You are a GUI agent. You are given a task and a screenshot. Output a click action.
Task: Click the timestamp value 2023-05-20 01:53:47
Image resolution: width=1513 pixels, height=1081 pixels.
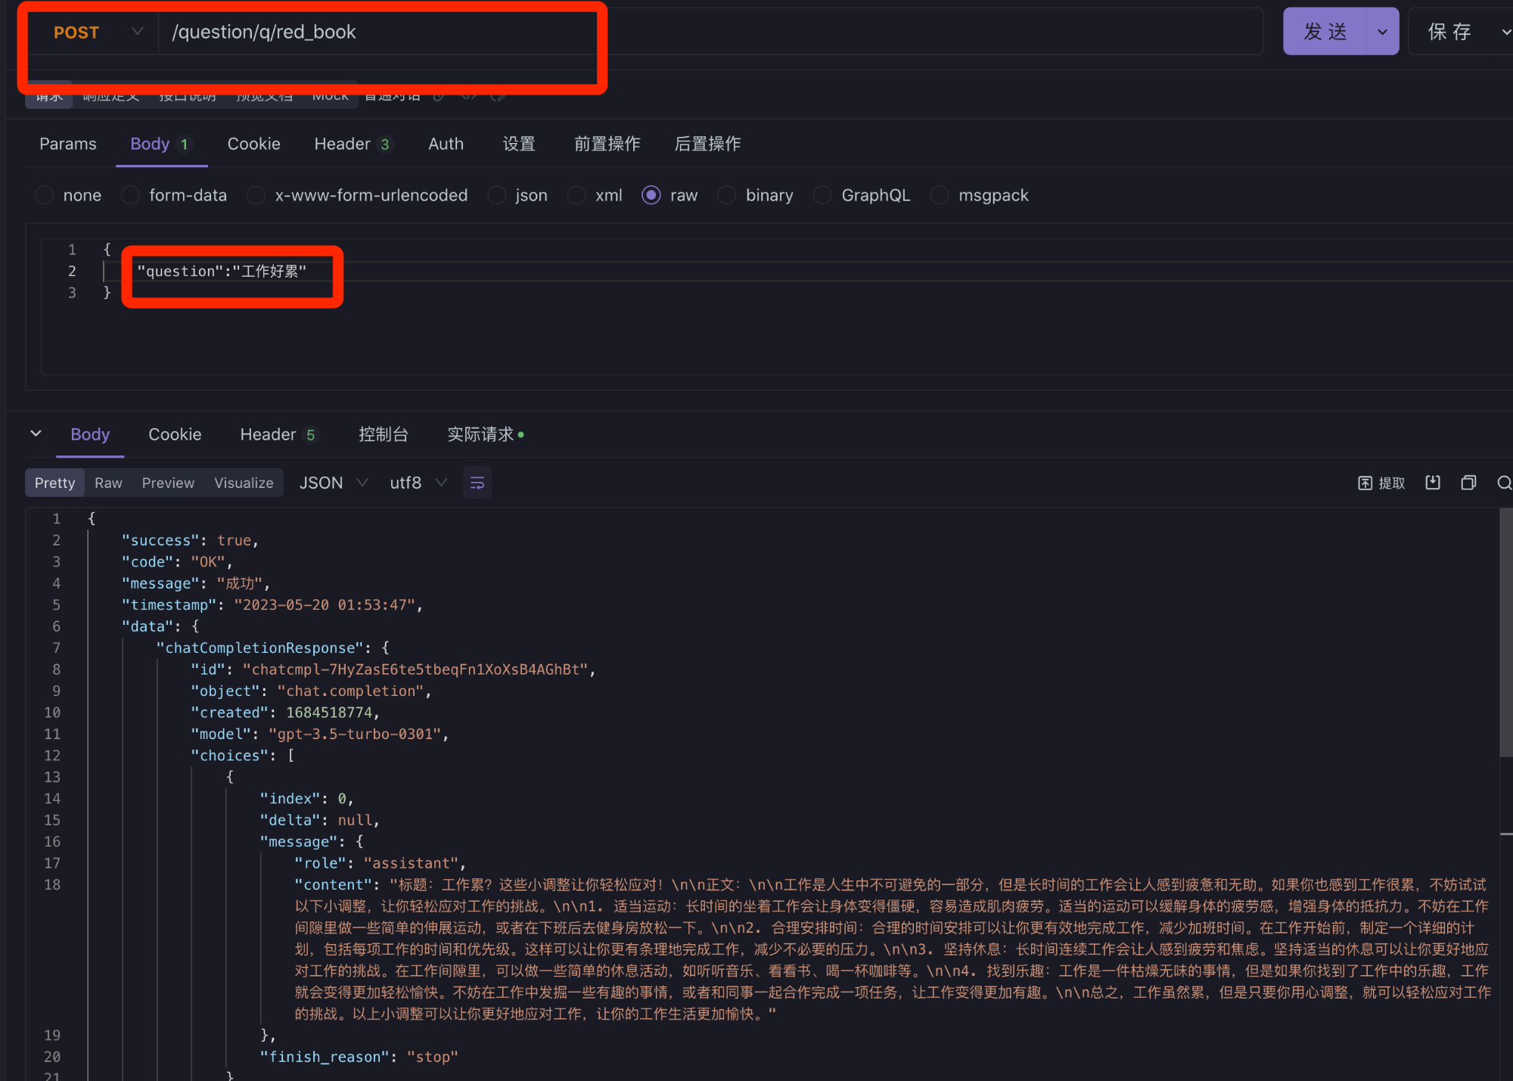pyautogui.click(x=325, y=604)
